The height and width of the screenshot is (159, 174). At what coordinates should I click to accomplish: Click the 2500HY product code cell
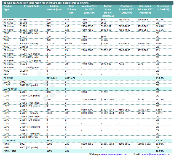pos(24,71)
